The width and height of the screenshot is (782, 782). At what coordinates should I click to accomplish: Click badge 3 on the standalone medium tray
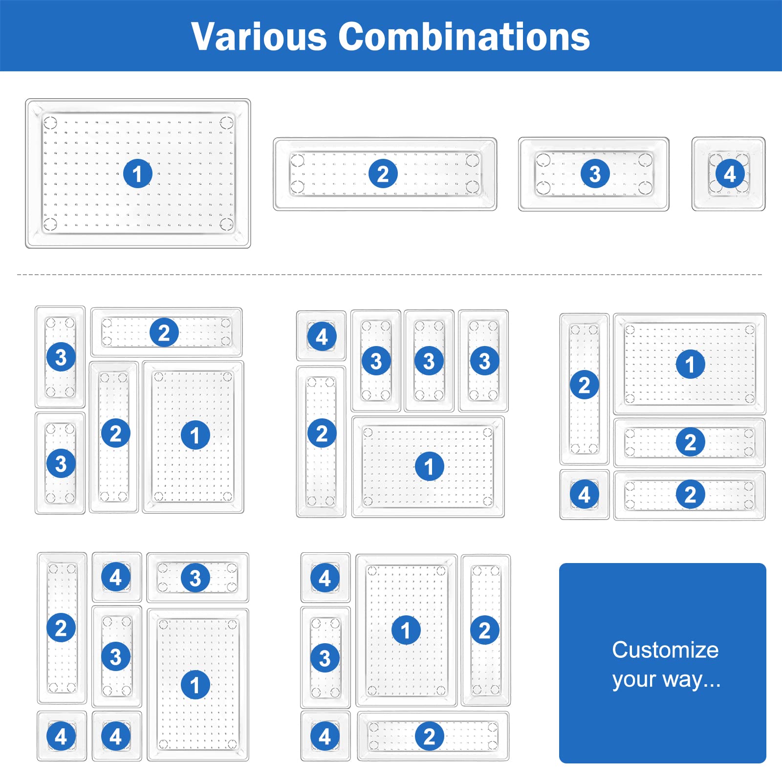[595, 174]
